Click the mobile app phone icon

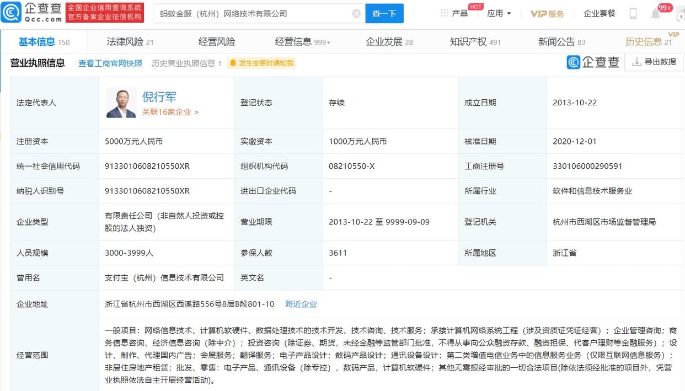[632, 13]
